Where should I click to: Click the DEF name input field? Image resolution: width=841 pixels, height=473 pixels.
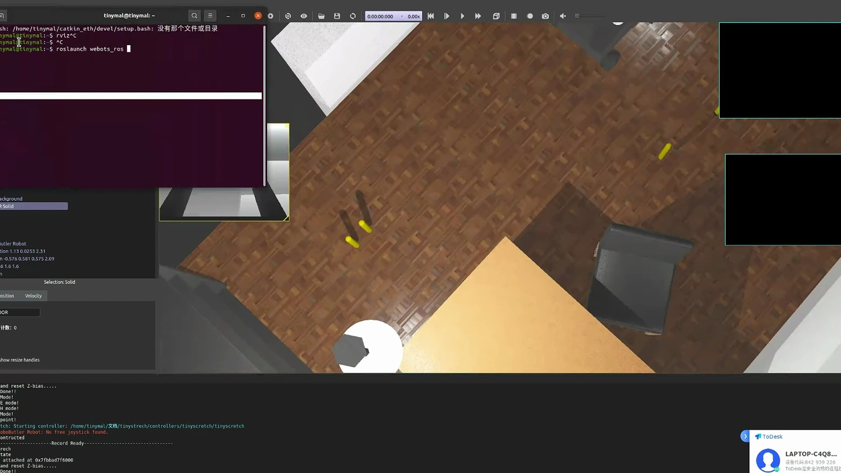tap(20, 312)
